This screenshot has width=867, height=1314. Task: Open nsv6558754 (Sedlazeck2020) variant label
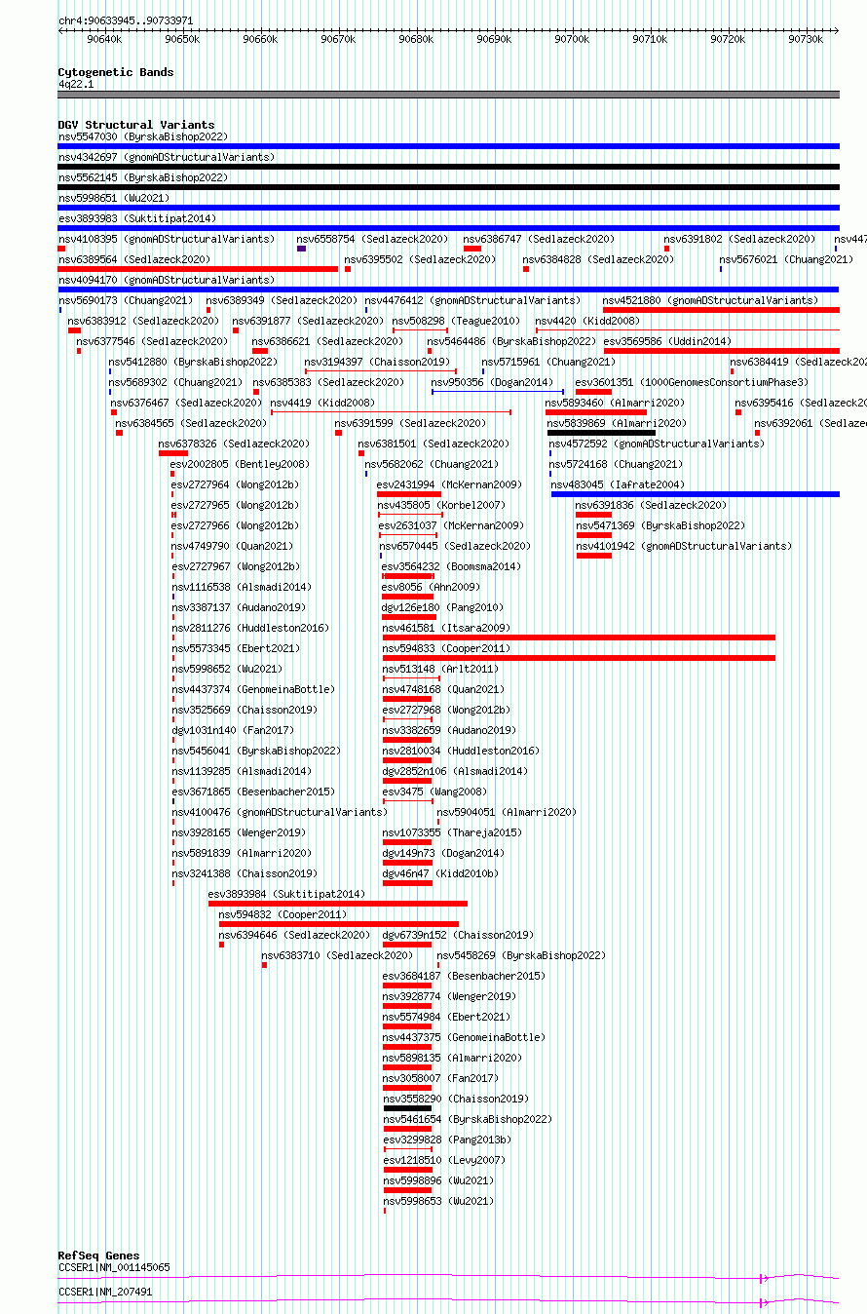(x=372, y=239)
